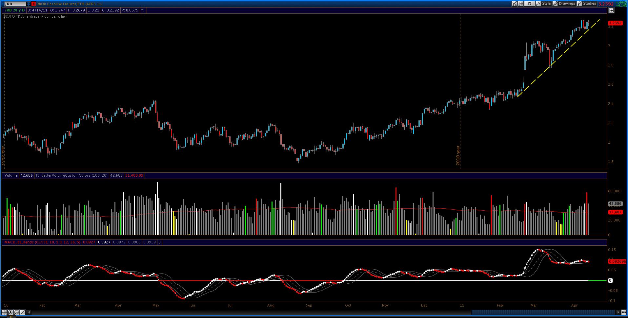Click the last price 3.2392 in the top bar
This screenshot has width=628, height=318.
[606, 4]
